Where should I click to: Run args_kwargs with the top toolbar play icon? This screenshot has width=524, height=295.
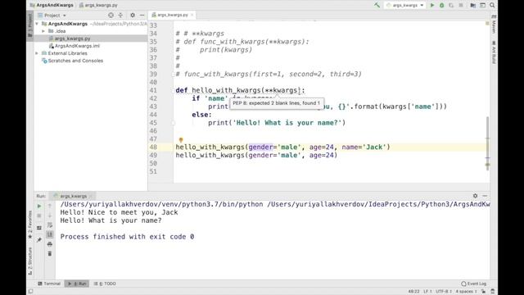(432, 5)
